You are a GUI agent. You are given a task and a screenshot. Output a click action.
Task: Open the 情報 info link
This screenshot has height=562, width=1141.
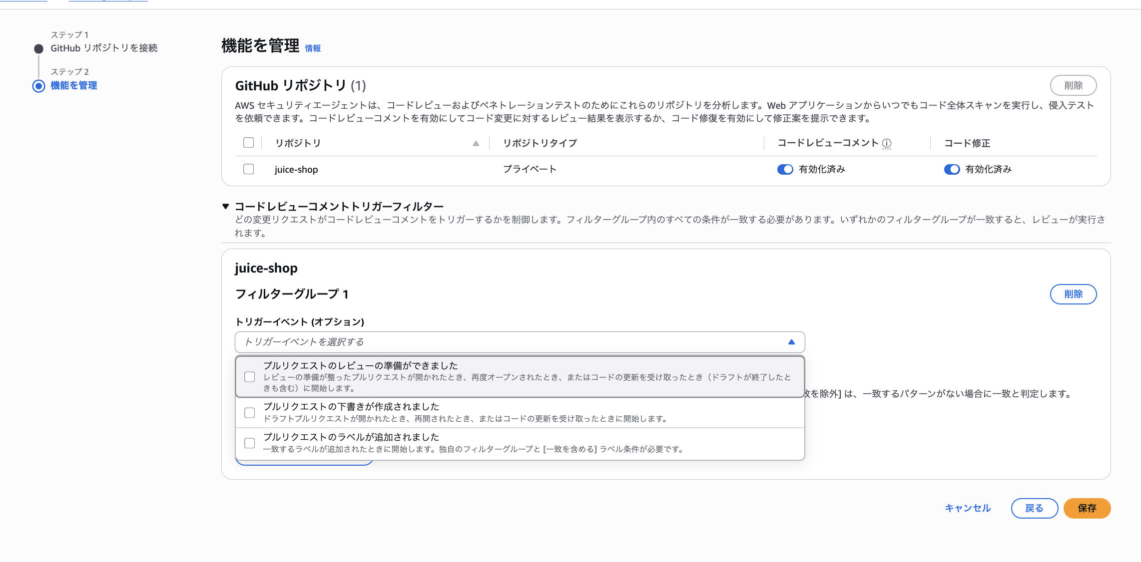point(313,48)
